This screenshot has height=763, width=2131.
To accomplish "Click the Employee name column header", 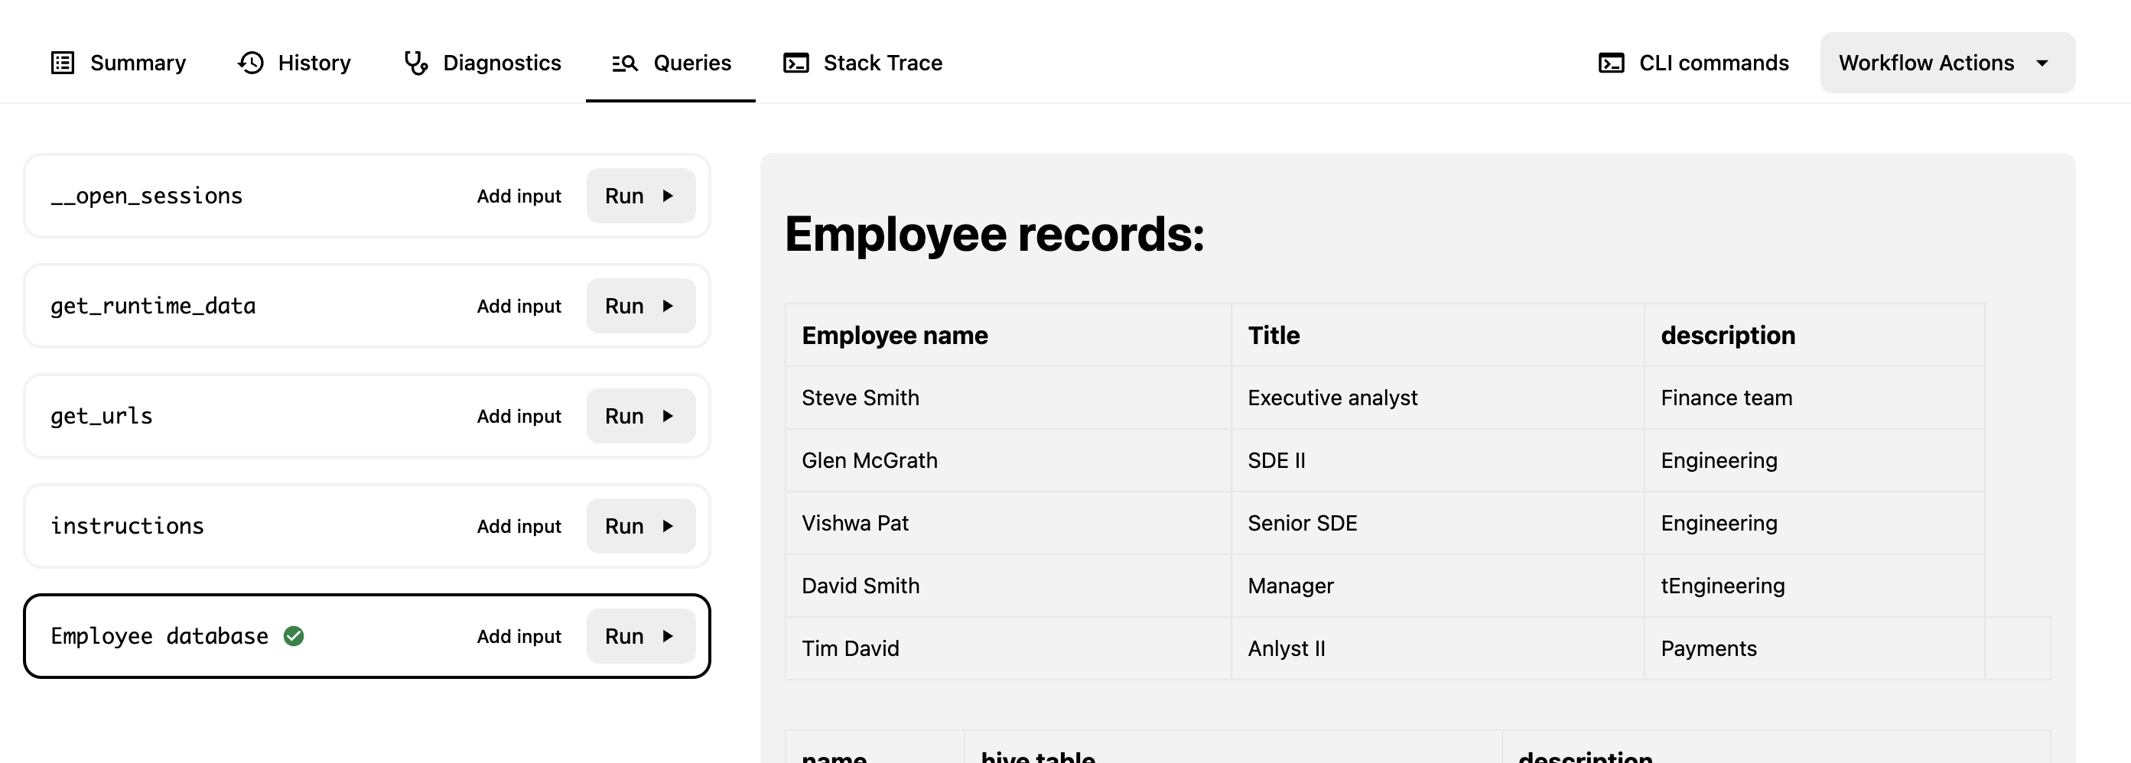I will click(x=894, y=336).
